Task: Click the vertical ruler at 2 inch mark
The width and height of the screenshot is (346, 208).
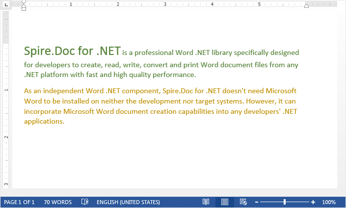Action: (x=6, y=137)
